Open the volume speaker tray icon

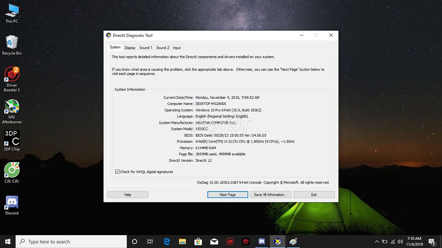coord(400,242)
